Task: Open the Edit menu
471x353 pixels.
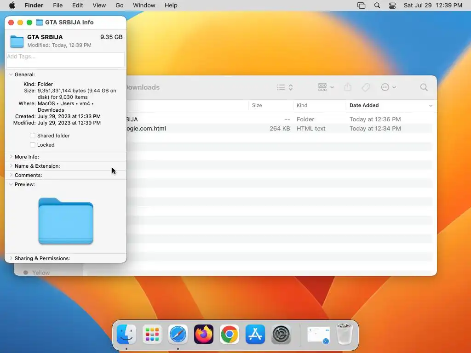Action: [77, 6]
